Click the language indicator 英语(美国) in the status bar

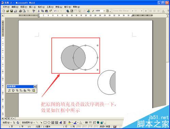[105, 127]
